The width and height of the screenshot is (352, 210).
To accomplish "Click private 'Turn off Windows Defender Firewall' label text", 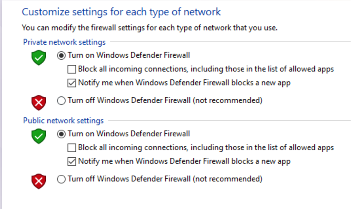I will 165,100.
